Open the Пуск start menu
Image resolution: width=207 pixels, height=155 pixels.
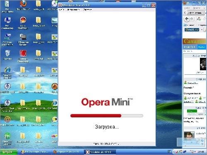[9, 152]
